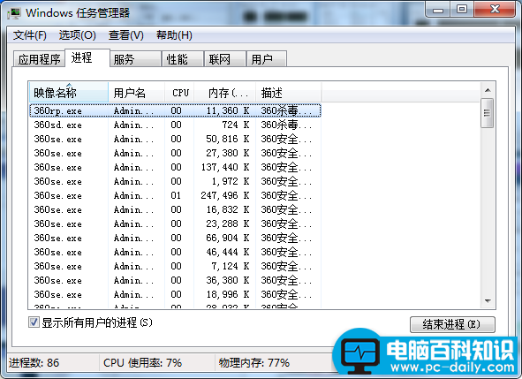Go to the 联网 tab
The height and width of the screenshot is (379, 522).
[224, 59]
